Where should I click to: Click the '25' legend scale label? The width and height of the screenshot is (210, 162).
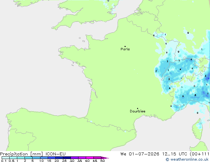[x=64, y=161]
